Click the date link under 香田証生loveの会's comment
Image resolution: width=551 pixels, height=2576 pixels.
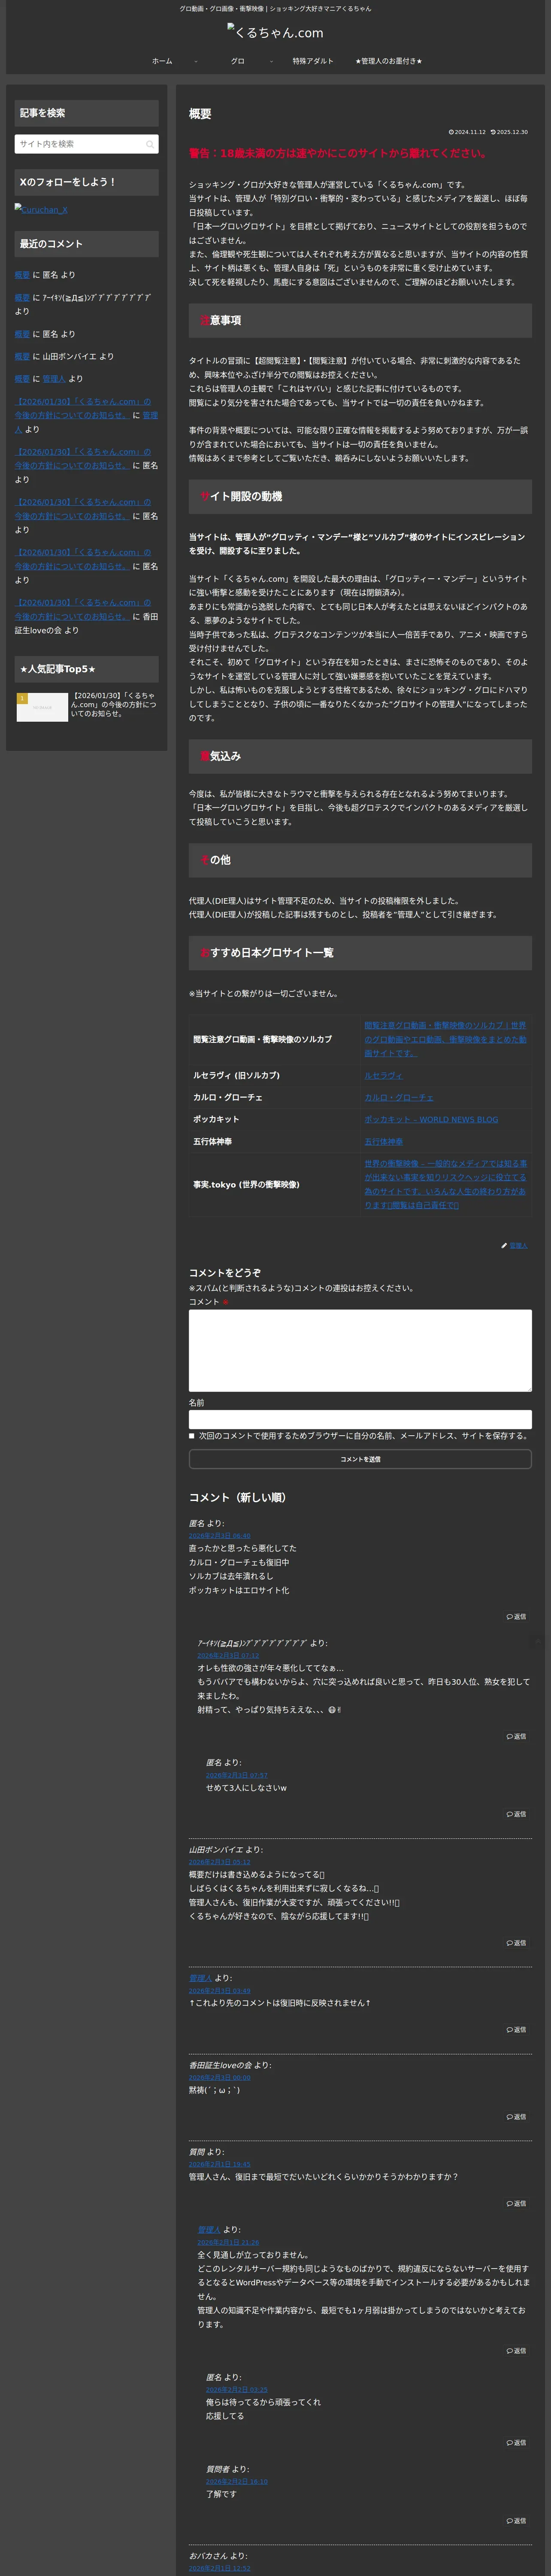pyautogui.click(x=220, y=2078)
